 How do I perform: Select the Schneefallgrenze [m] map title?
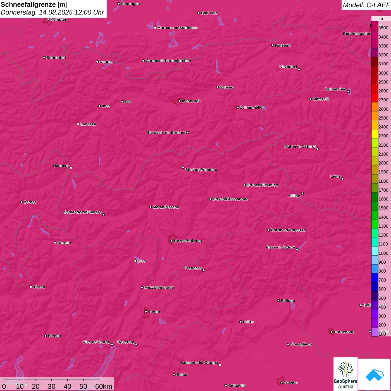point(34,4)
